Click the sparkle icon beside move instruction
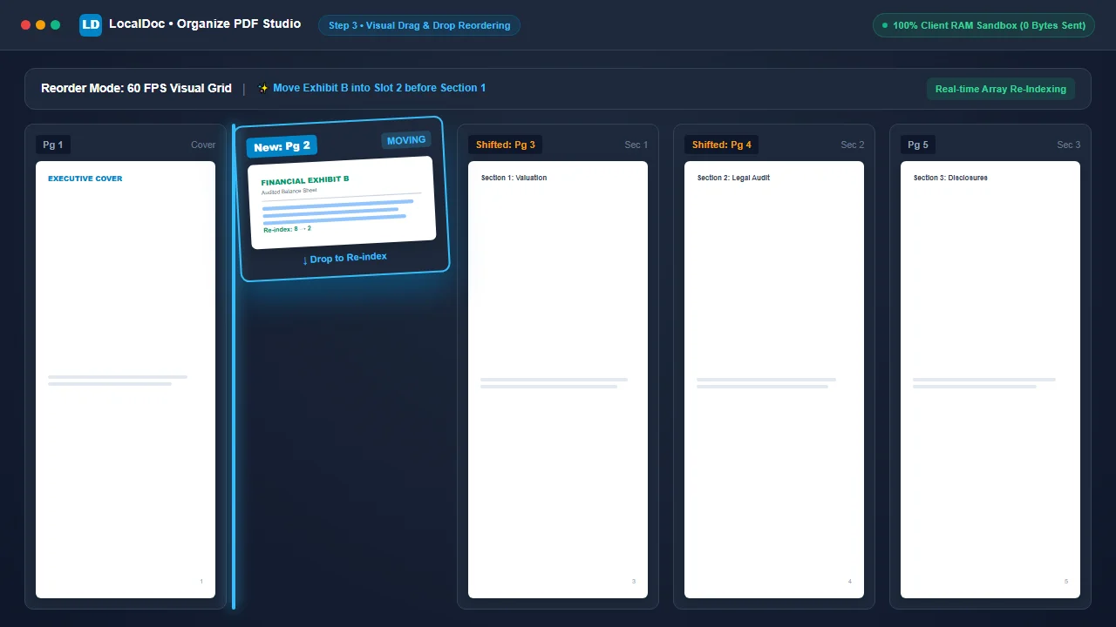1116x627 pixels. tap(263, 88)
